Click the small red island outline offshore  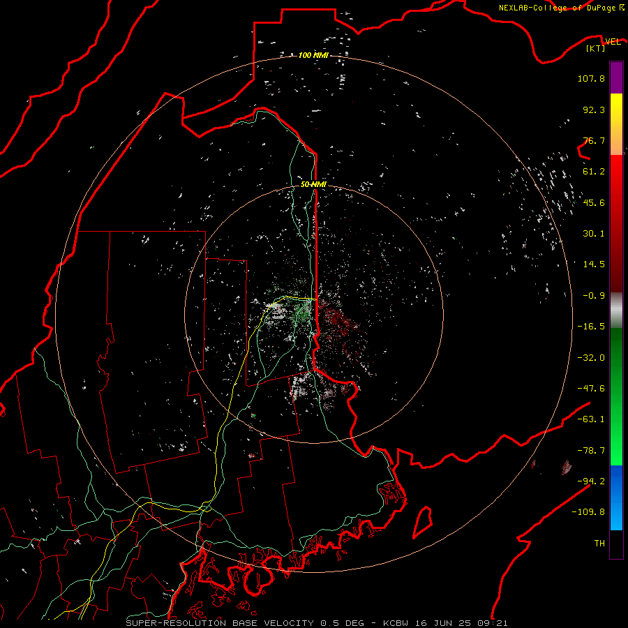point(423,522)
